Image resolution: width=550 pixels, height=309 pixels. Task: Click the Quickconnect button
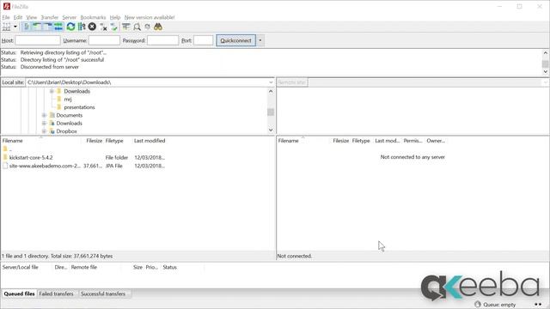(235, 40)
